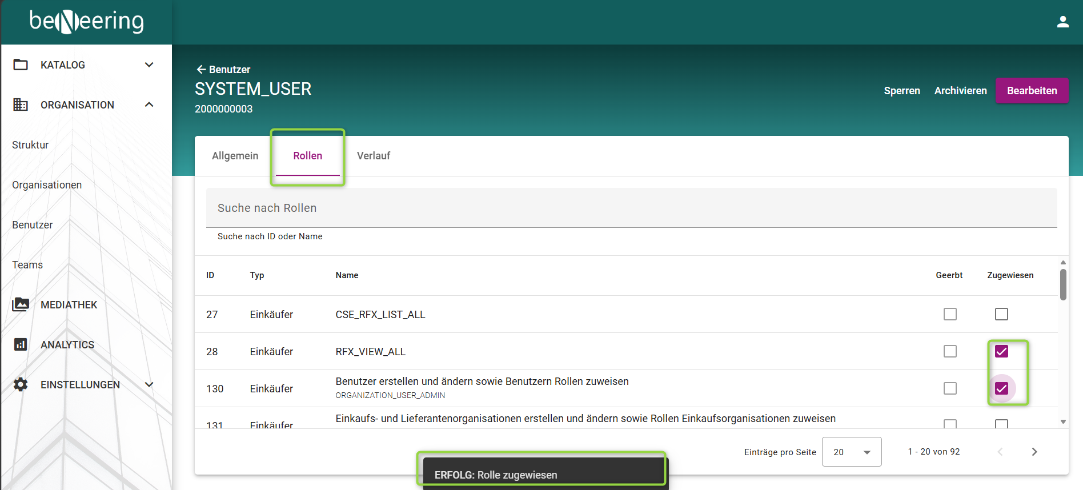Image resolution: width=1083 pixels, height=490 pixels.
Task: Open the user profile account icon
Action: pyautogui.click(x=1062, y=22)
